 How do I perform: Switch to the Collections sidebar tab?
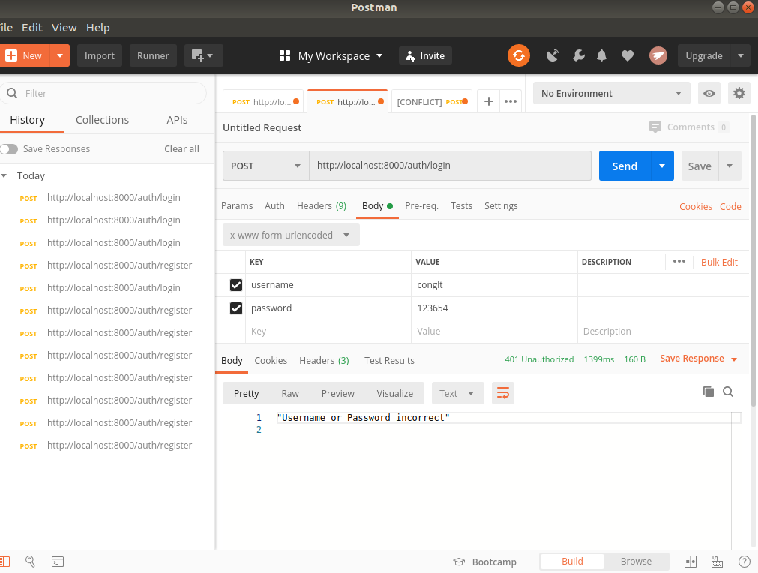102,120
